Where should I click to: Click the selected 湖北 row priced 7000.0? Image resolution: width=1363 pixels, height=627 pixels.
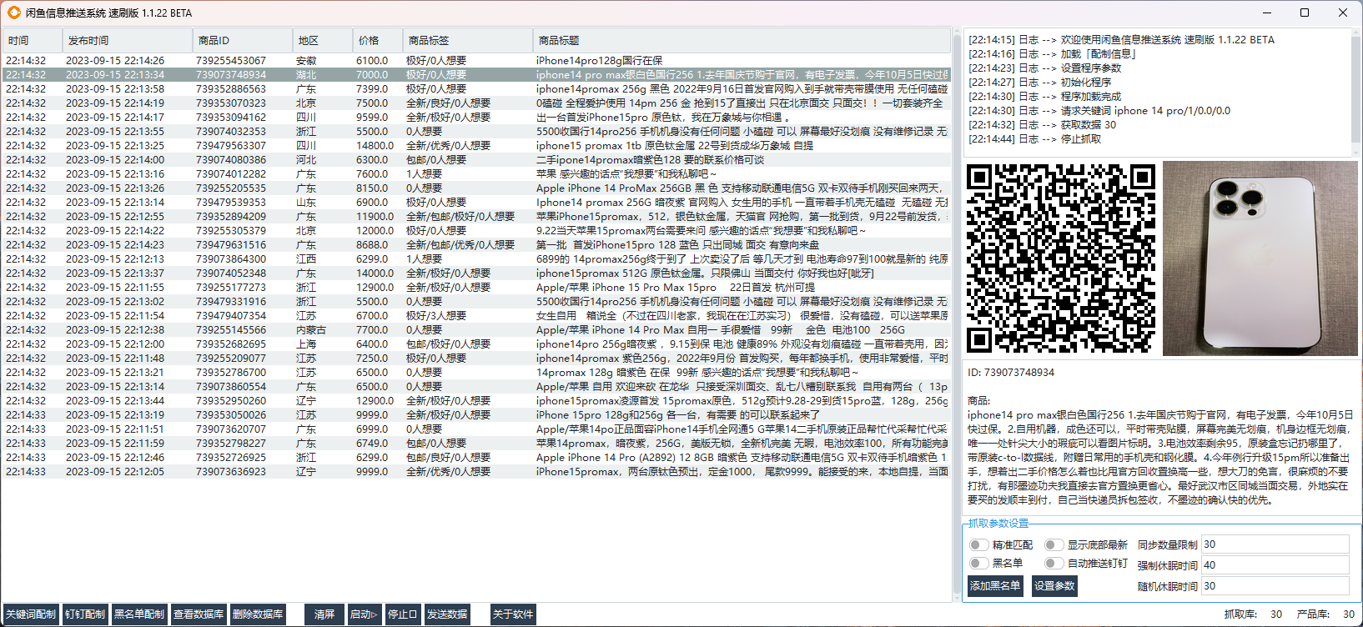click(x=476, y=75)
